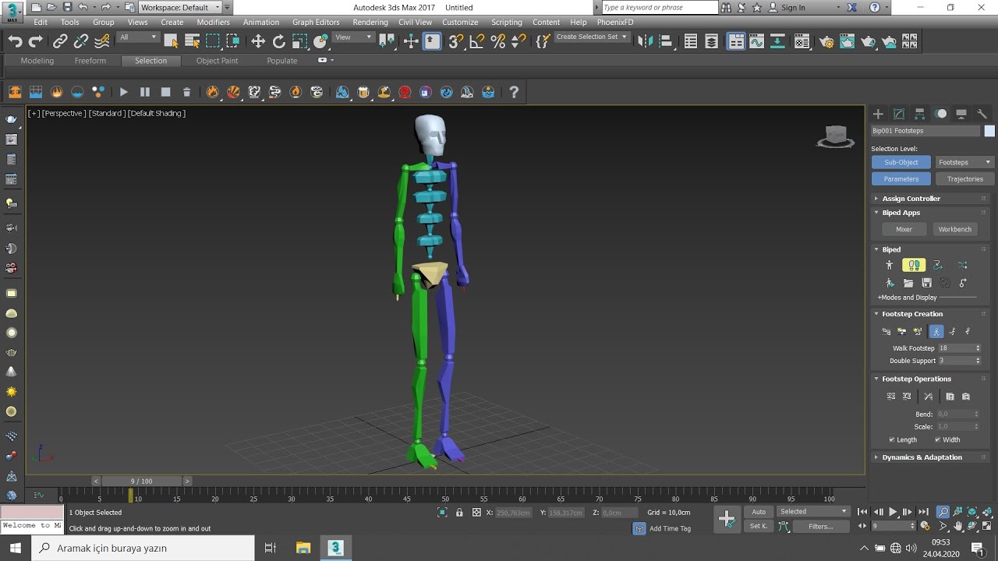998x561 pixels.
Task: Expand the Dynamics & Adaptation rollout
Action: [922, 457]
